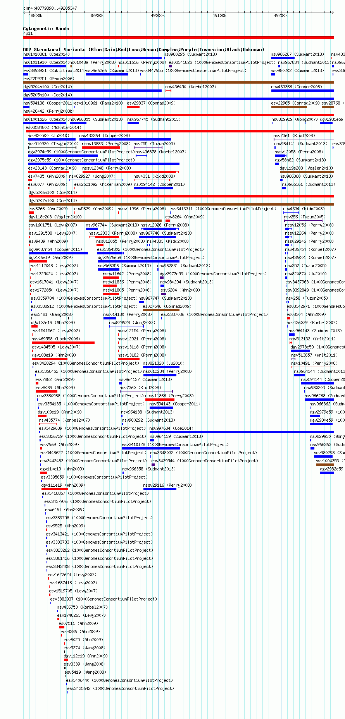Click DGV Structural Variants track title
Image resolution: width=345 pixels, height=719 pixels.
point(144,50)
